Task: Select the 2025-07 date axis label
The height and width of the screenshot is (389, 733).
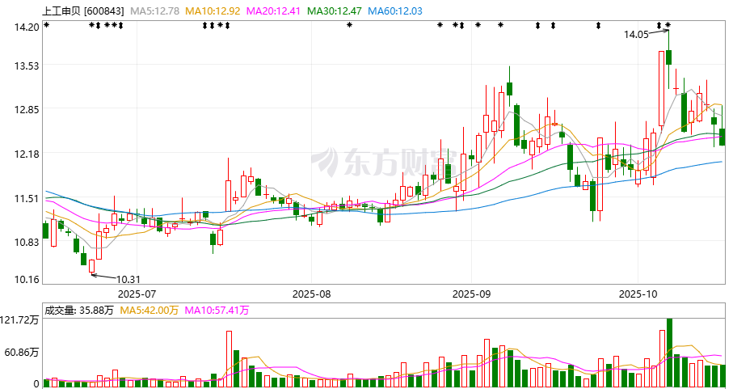Action: (x=137, y=294)
